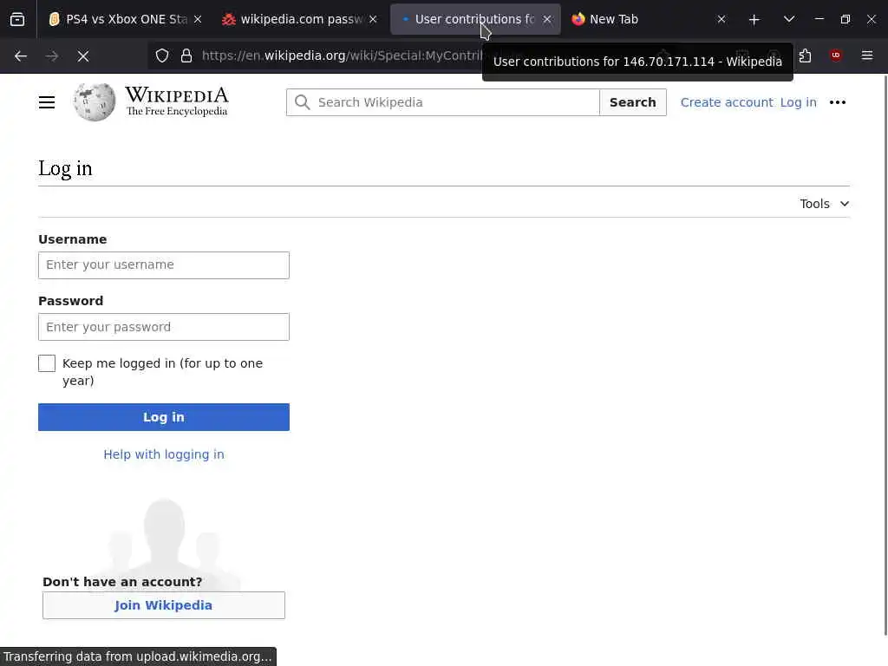
Task: Check Keep me logged in checkbox
Action: (47, 363)
